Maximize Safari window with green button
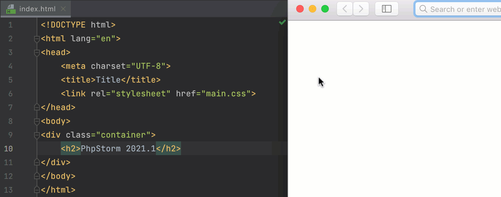Viewport: 501px width, 197px height. coord(325,9)
